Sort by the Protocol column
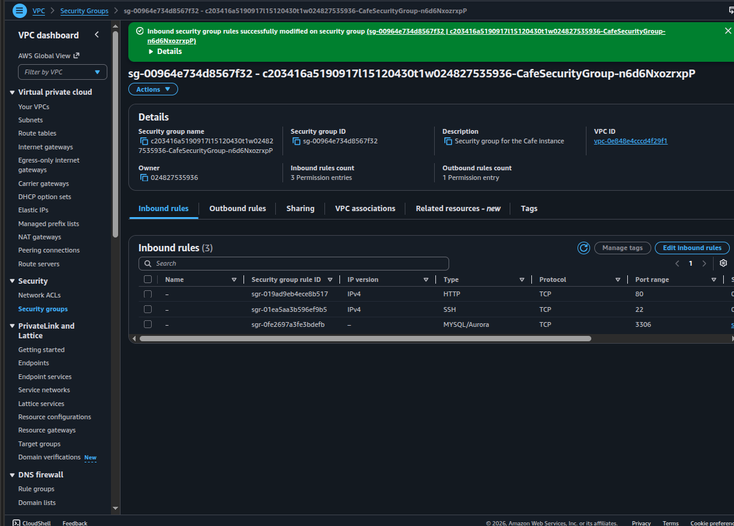 (x=618, y=280)
